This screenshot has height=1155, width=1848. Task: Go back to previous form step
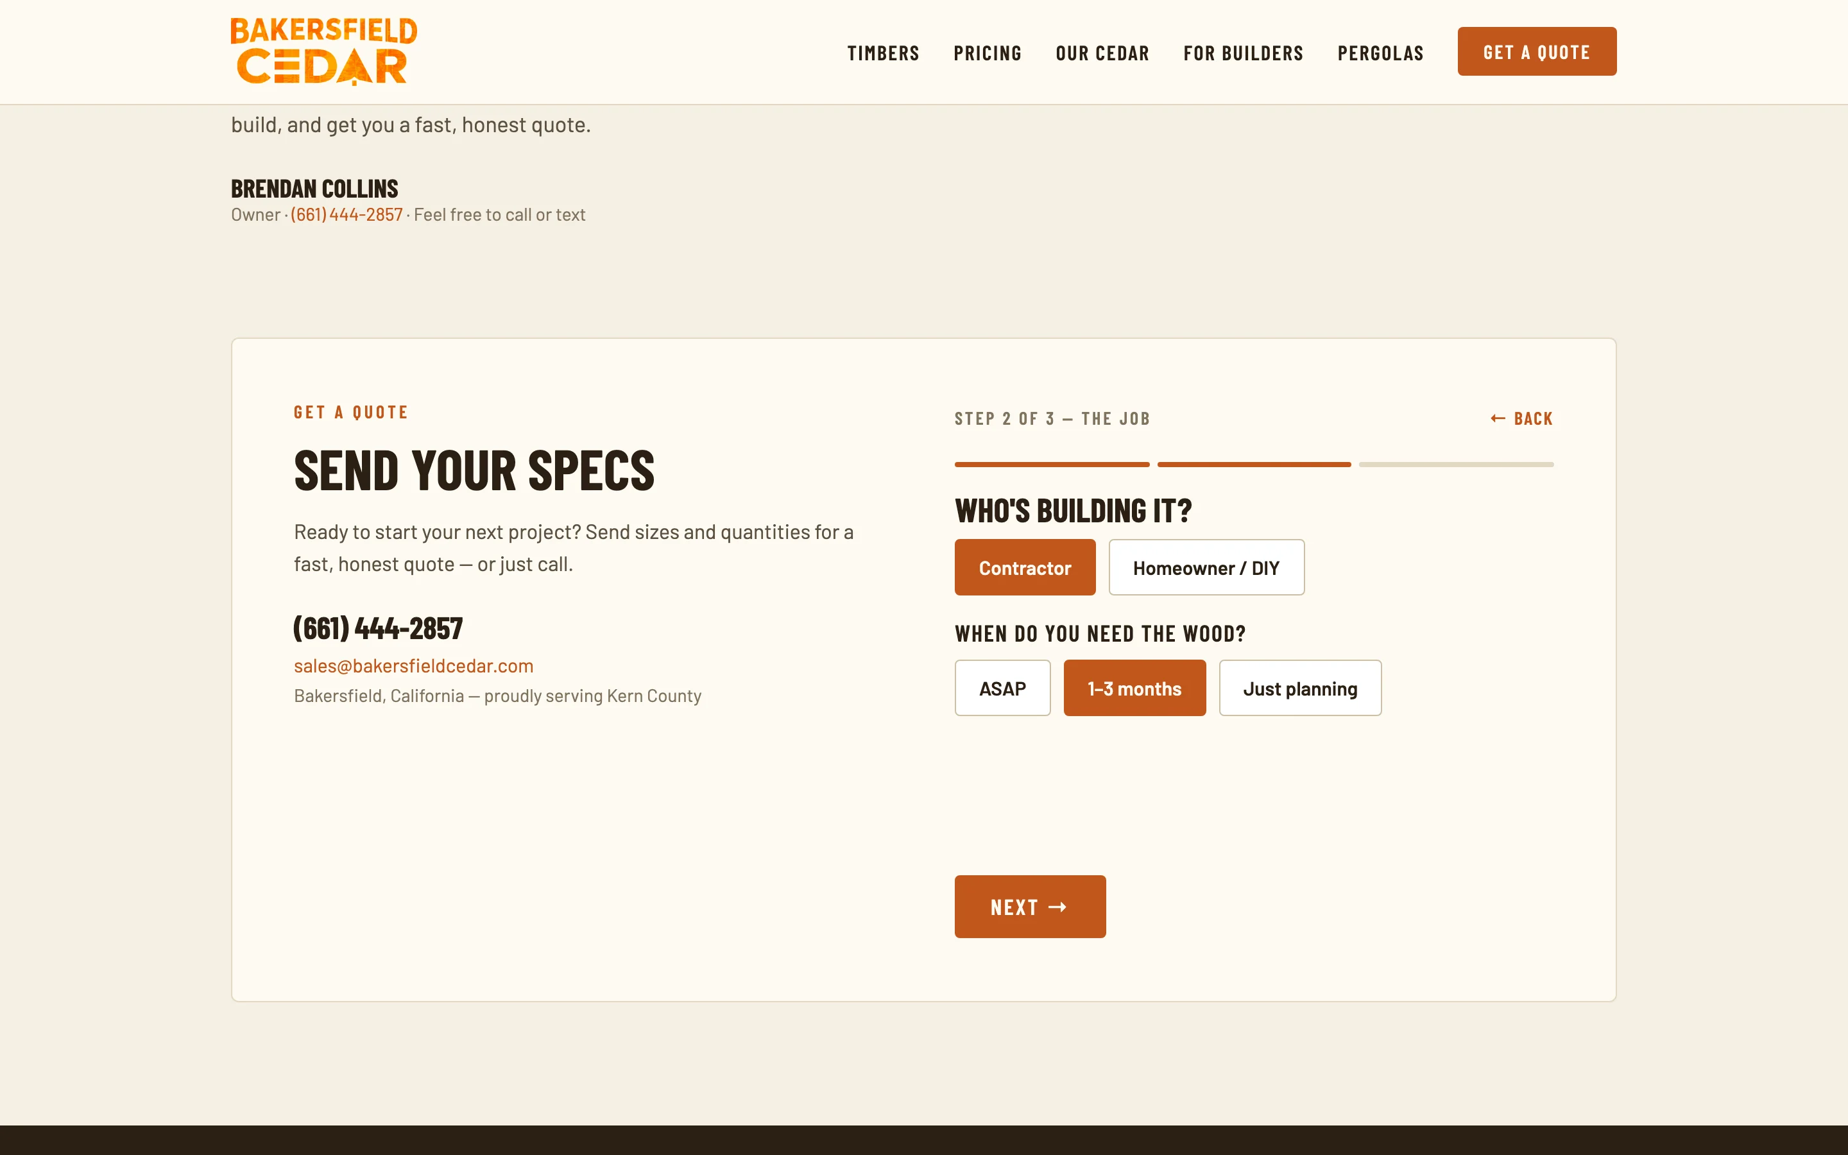click(1521, 418)
